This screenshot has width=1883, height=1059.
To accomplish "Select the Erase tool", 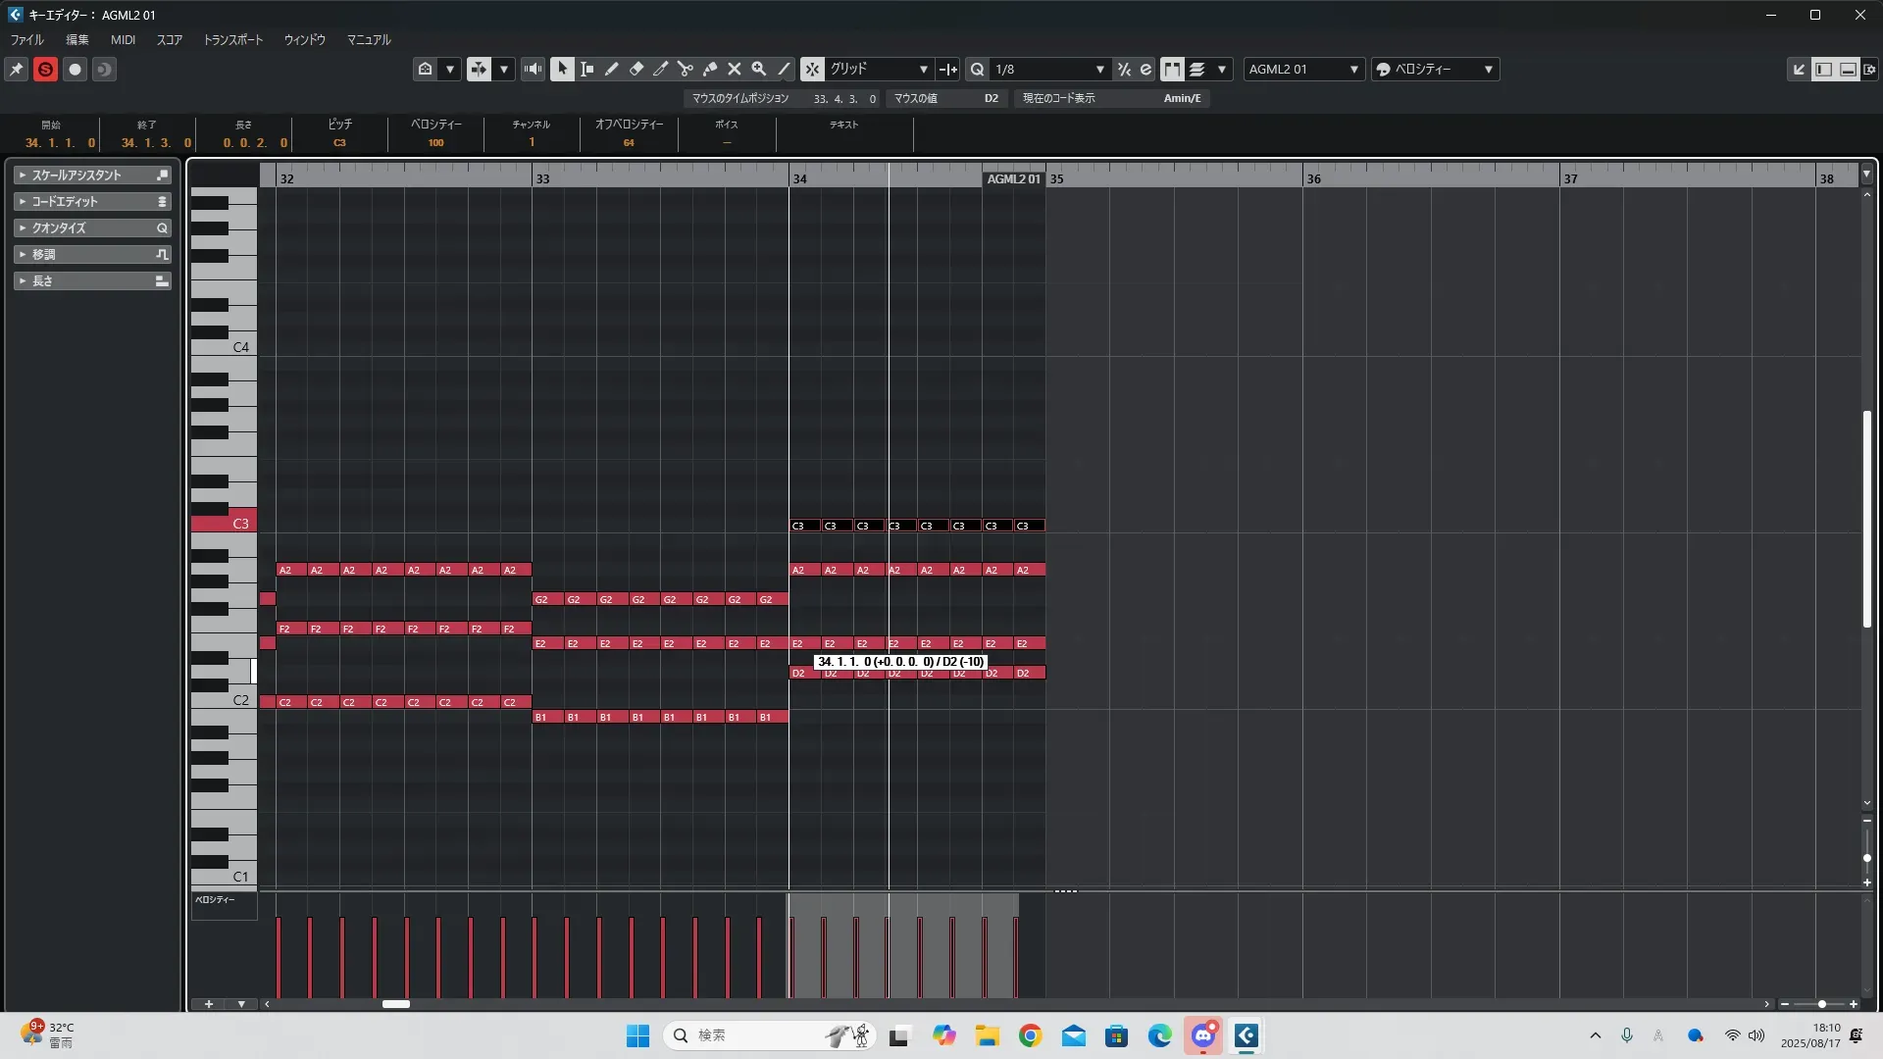I will [636, 69].
